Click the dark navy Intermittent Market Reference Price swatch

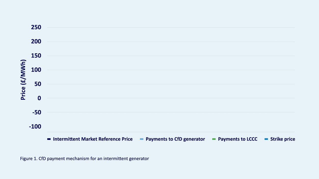click(49, 139)
